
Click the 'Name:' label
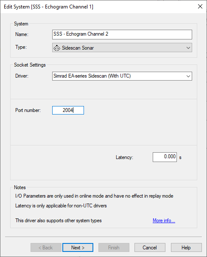(x=22, y=34)
